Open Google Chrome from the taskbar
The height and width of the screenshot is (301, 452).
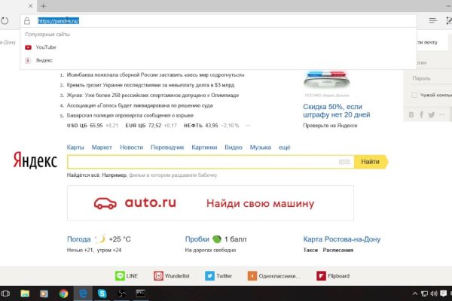click(63, 293)
